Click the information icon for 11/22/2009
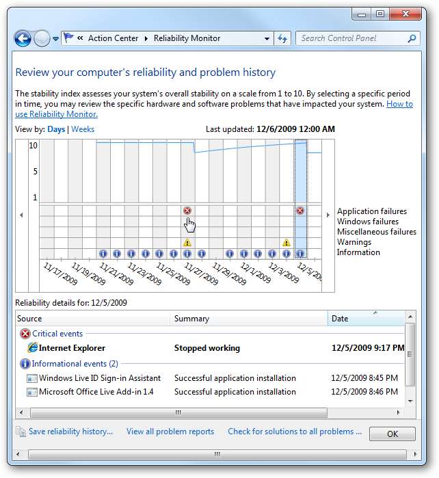 (117, 254)
